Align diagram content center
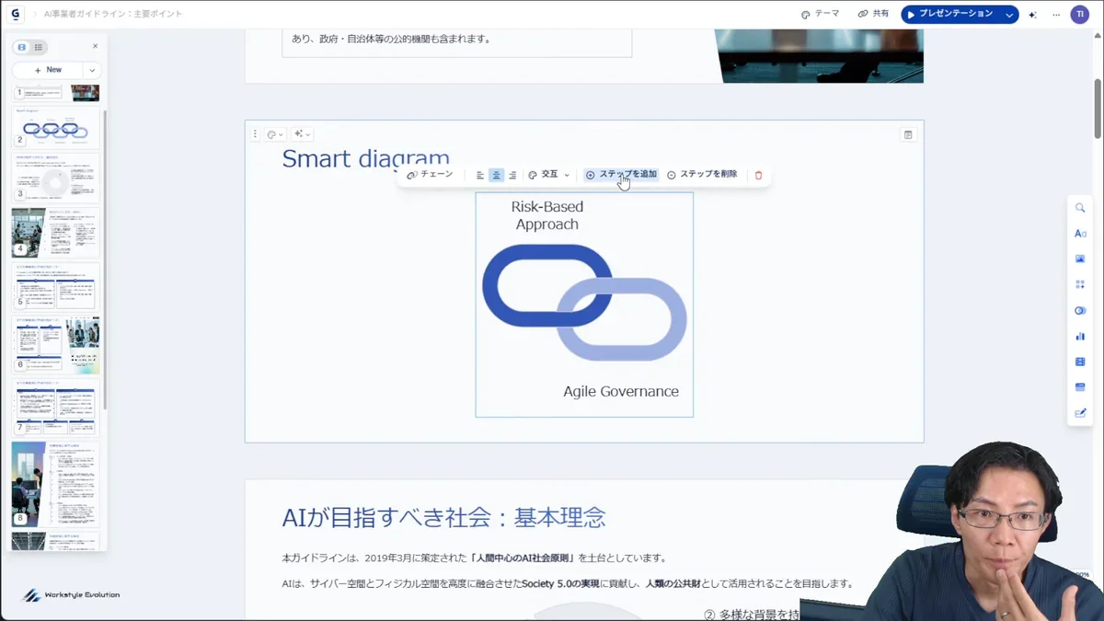Image resolution: width=1104 pixels, height=621 pixels. coord(497,175)
